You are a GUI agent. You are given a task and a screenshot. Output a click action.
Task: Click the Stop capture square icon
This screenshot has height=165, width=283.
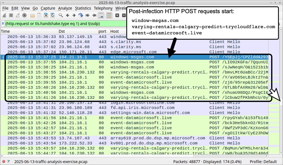point(11,15)
